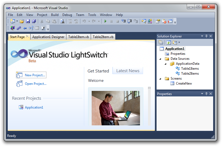Click the Object Browser icon
Image resolution: width=222 pixels, height=146 pixels.
(150, 21)
